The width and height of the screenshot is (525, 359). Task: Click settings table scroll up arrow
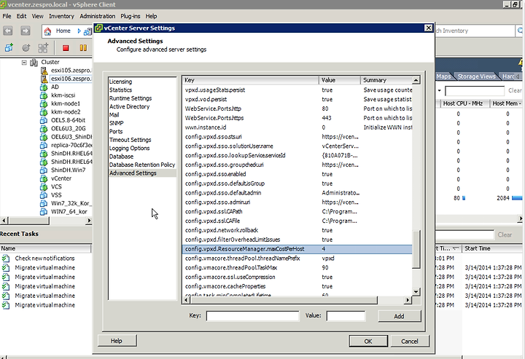point(416,80)
